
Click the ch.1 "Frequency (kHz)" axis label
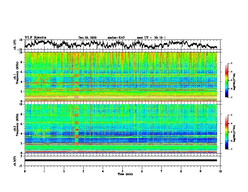(x=18, y=72)
